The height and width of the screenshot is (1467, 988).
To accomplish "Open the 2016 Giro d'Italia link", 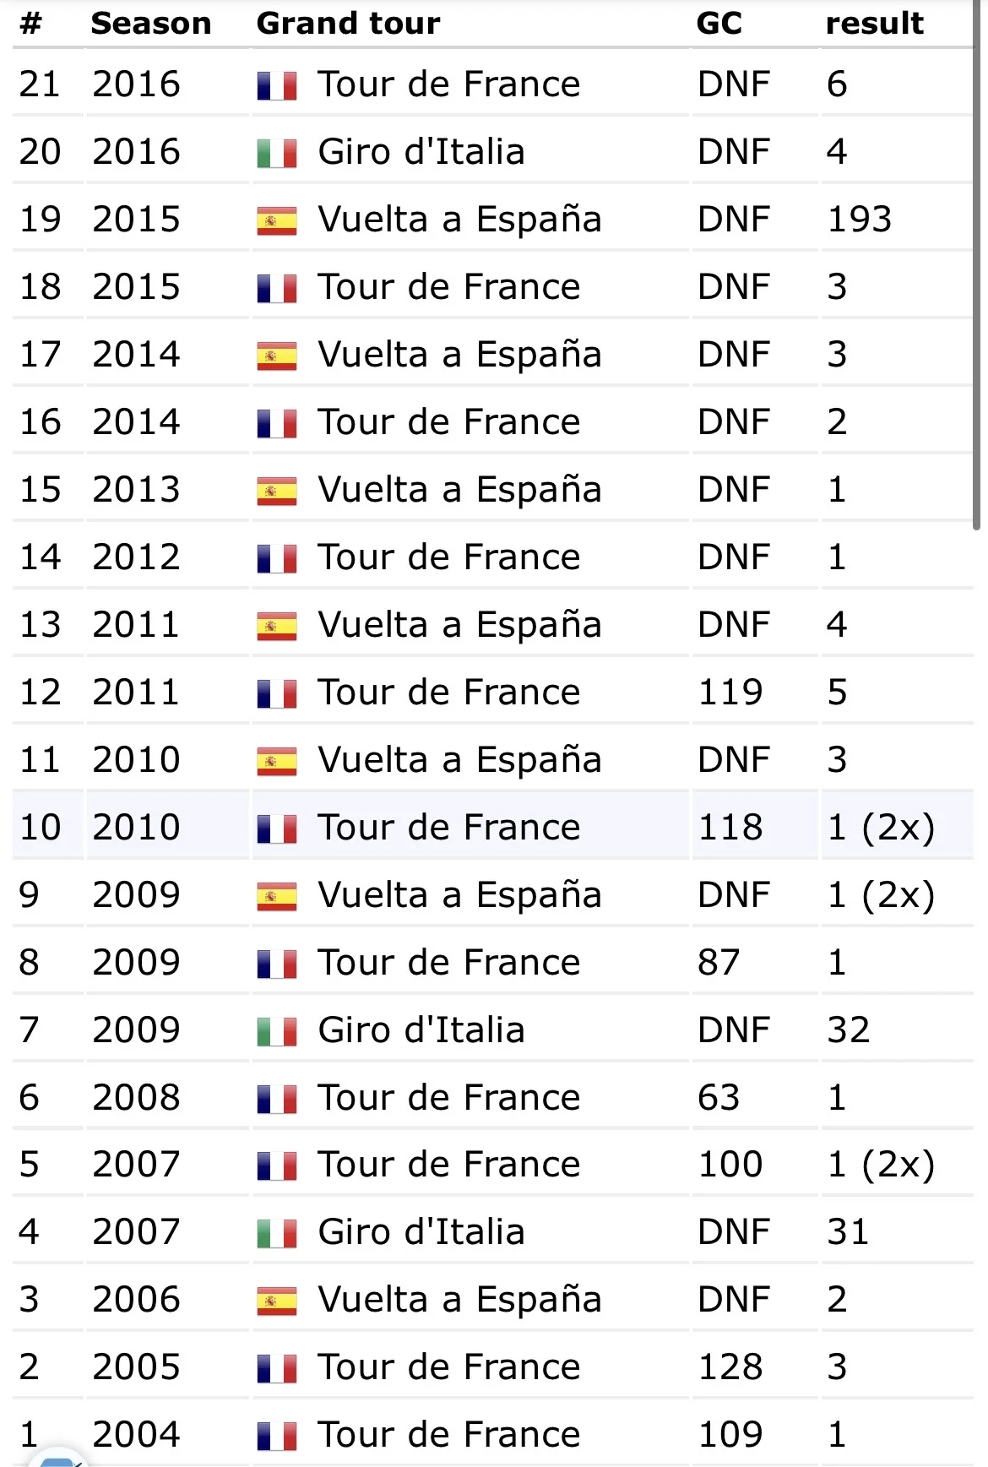I will pos(421,152).
